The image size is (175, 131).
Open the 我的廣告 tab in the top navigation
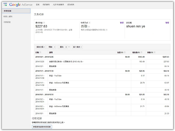pos(46,5)
